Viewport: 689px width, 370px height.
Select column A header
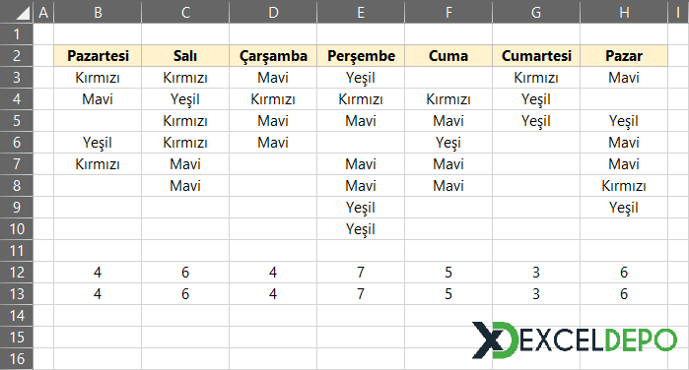[x=43, y=12]
